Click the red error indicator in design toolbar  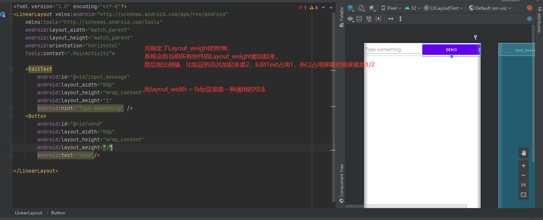530,8
